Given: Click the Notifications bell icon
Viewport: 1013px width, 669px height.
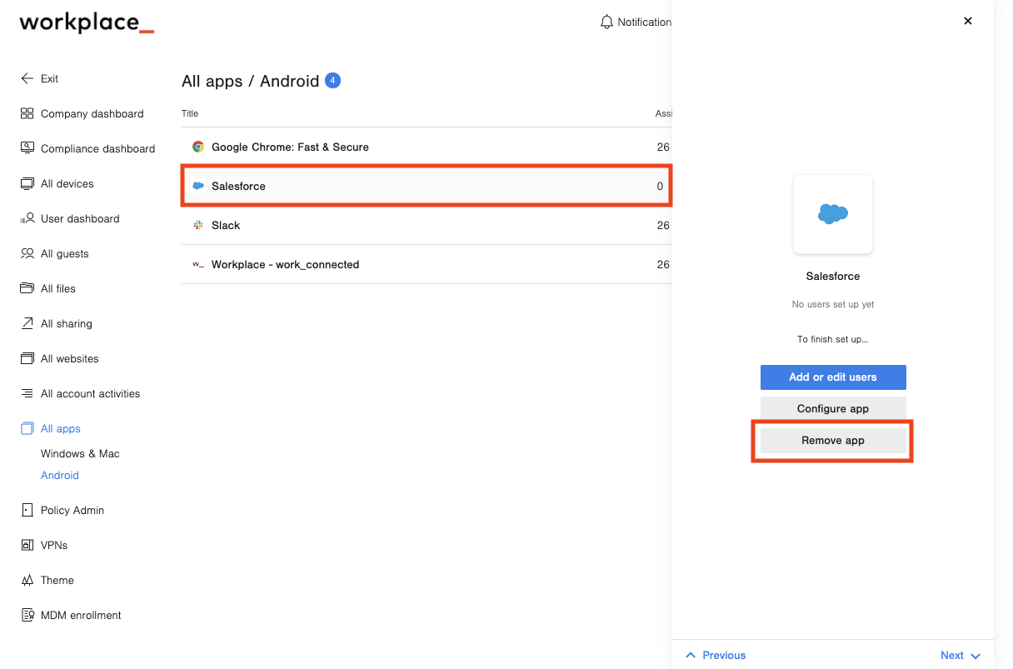Looking at the screenshot, I should click(x=606, y=22).
